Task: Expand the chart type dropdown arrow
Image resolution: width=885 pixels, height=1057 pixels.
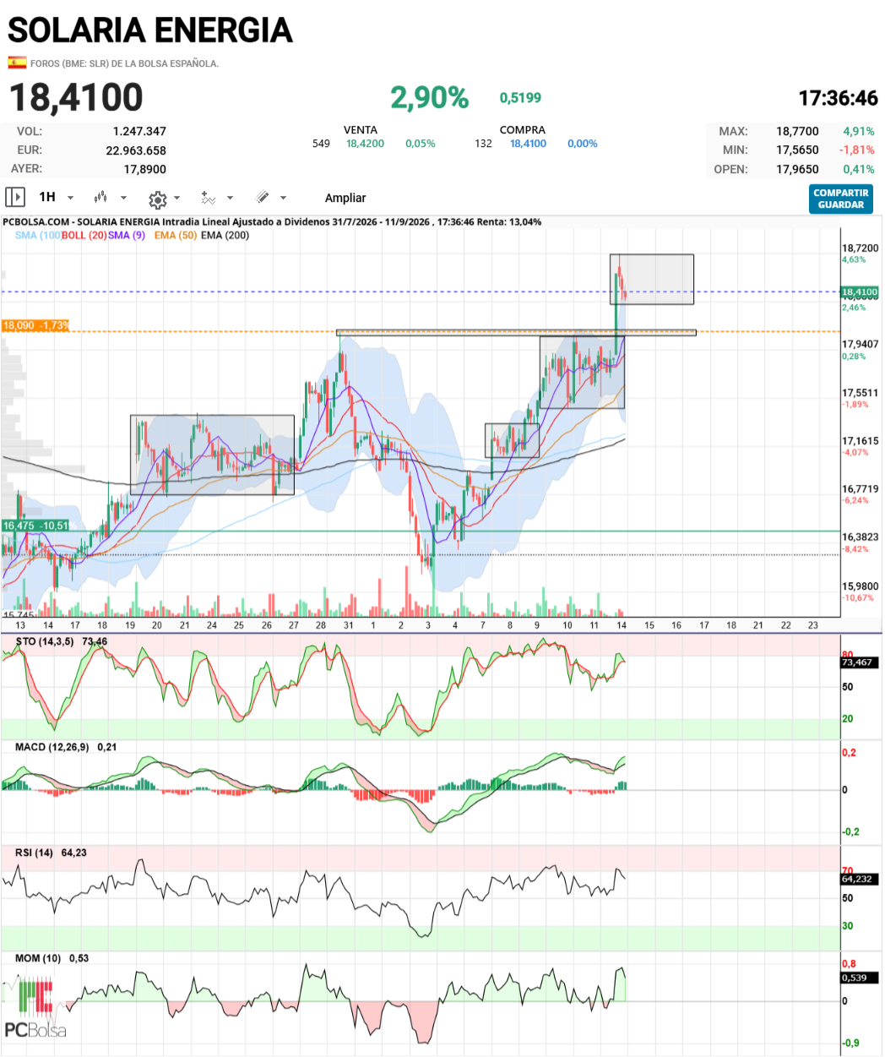Action: pos(123,198)
